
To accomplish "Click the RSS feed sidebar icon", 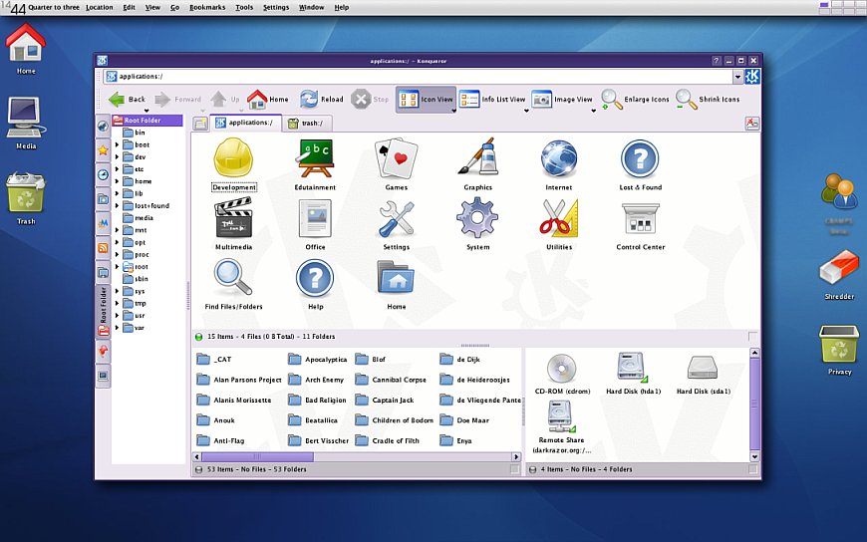I will point(103,248).
